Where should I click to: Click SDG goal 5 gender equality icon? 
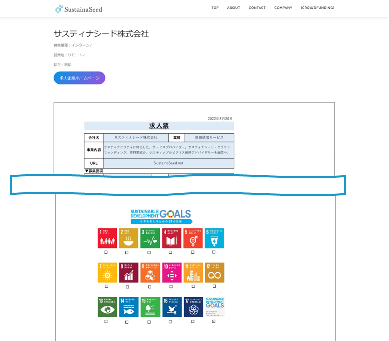click(193, 238)
